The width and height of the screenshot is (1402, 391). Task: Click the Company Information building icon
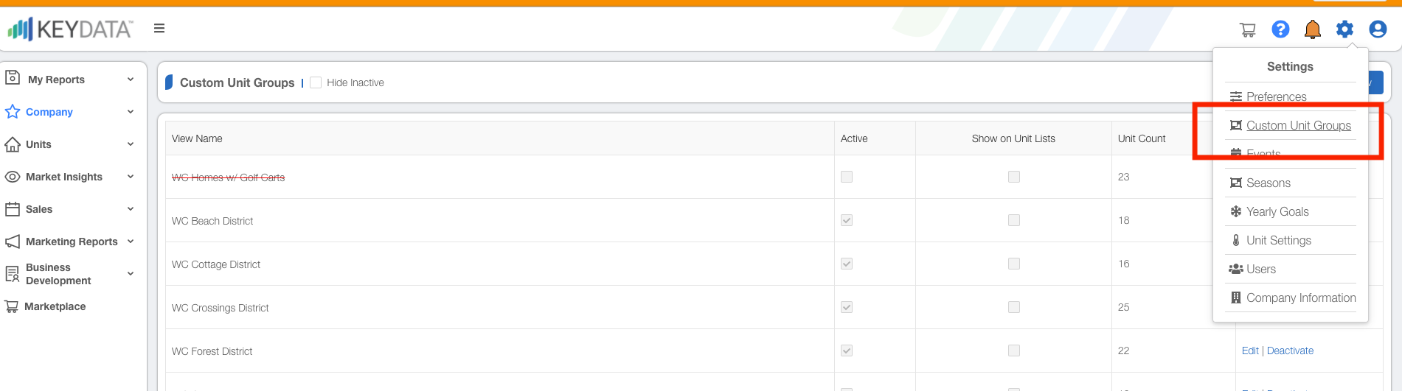[x=1236, y=297]
